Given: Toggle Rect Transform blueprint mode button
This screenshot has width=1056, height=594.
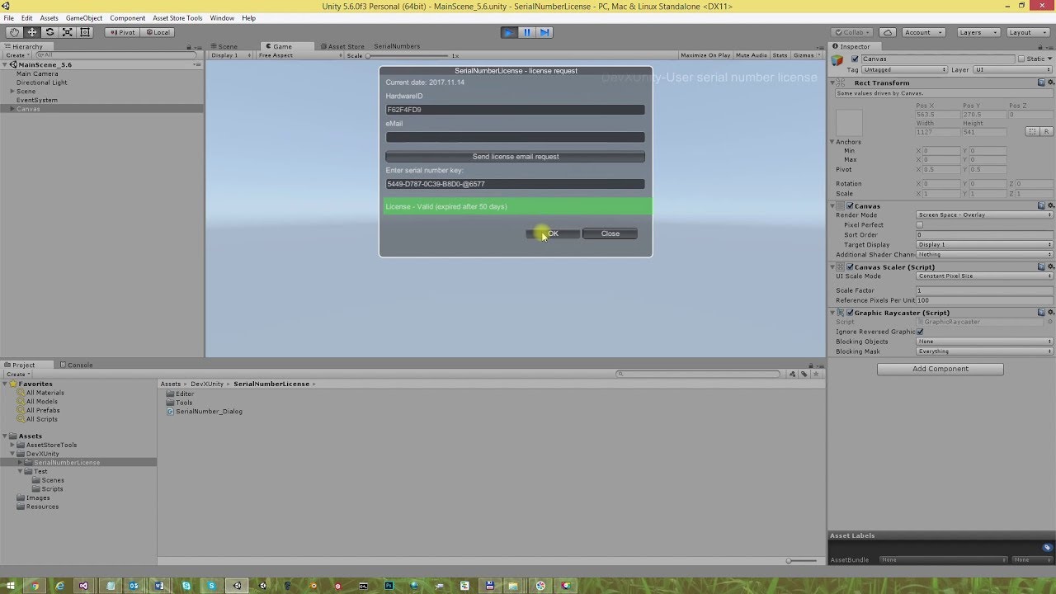Looking at the screenshot, I should pyautogui.click(x=1031, y=131).
